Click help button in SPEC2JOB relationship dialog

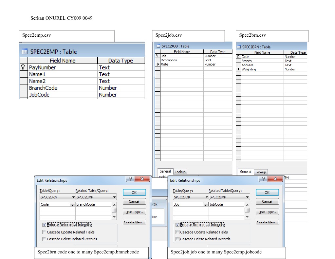click(x=263, y=179)
